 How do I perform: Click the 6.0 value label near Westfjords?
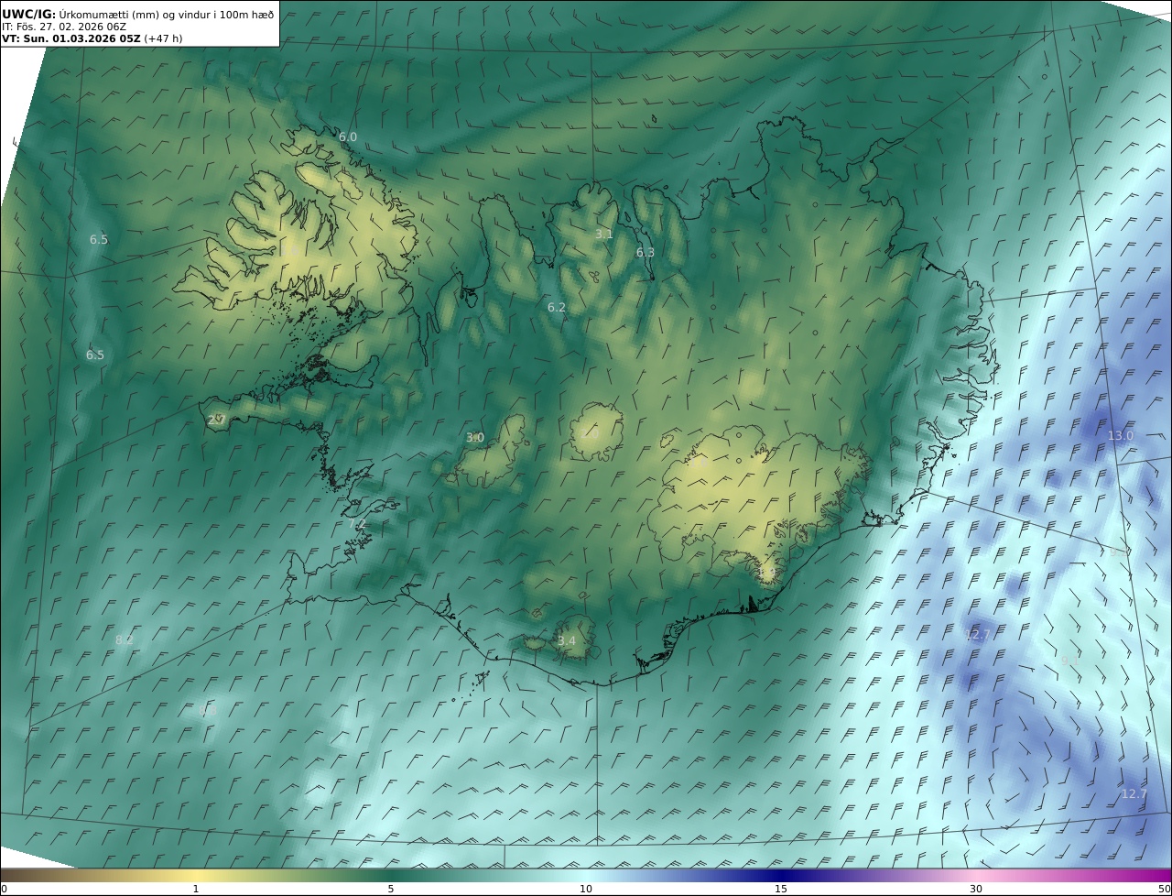tap(348, 137)
